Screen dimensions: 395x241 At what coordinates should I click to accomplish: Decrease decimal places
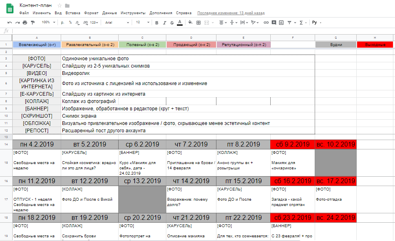[77, 23]
